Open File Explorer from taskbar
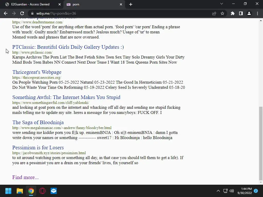The image size is (263, 197). [x=20, y=191]
